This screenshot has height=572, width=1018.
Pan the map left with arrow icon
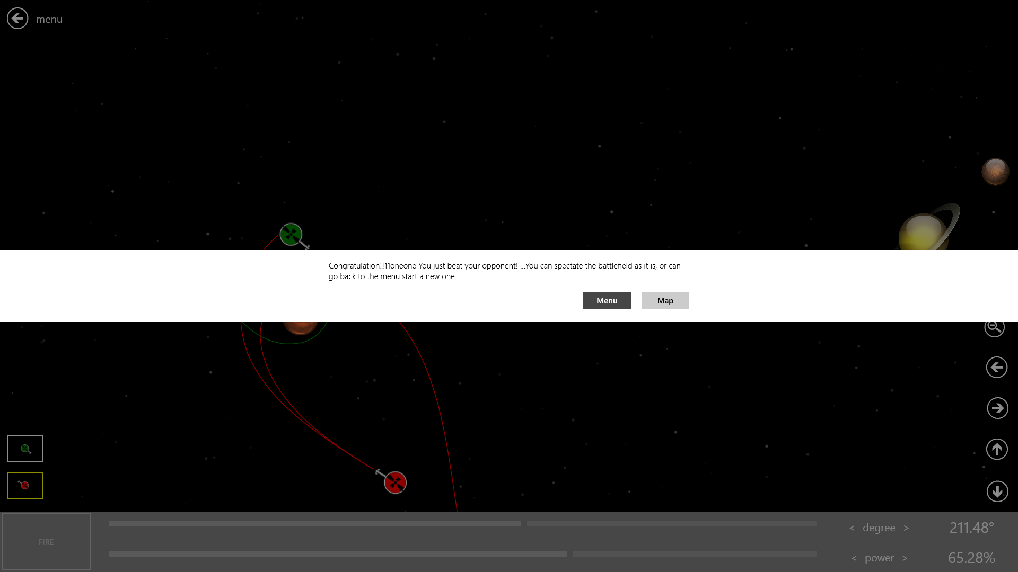[x=997, y=368]
